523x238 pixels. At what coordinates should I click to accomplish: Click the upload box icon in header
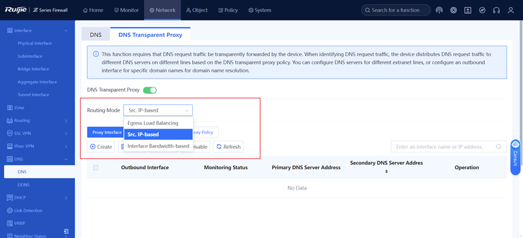468,10
